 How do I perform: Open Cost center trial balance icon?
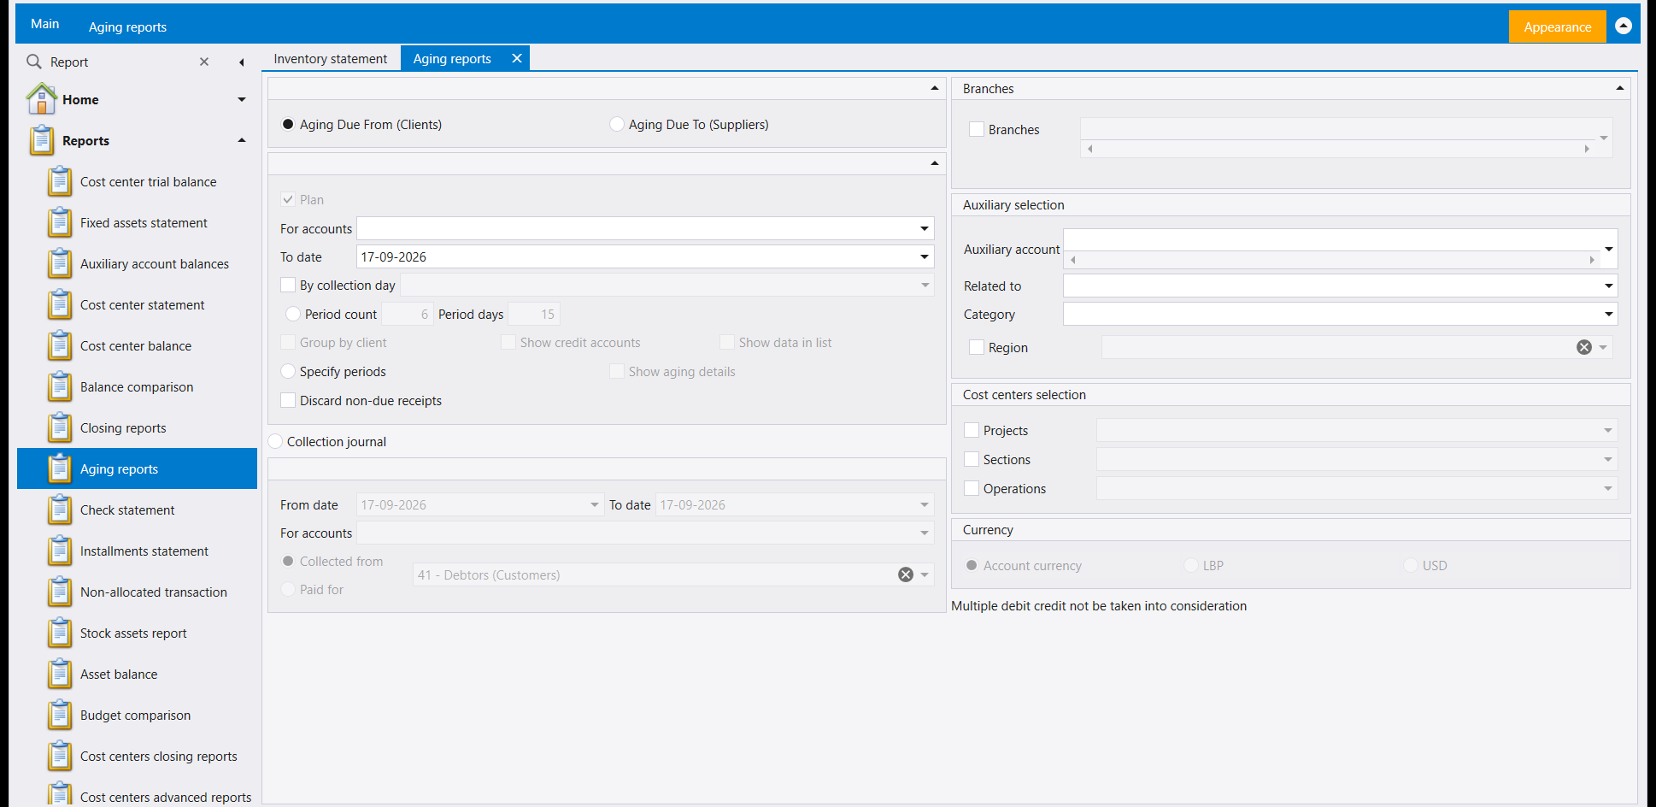pos(60,181)
